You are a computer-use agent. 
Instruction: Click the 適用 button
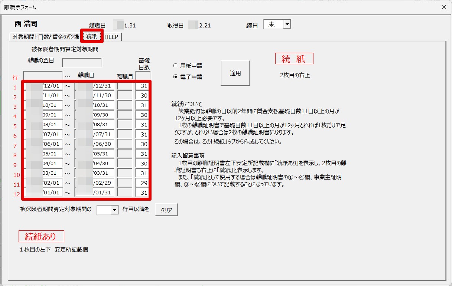(x=235, y=73)
